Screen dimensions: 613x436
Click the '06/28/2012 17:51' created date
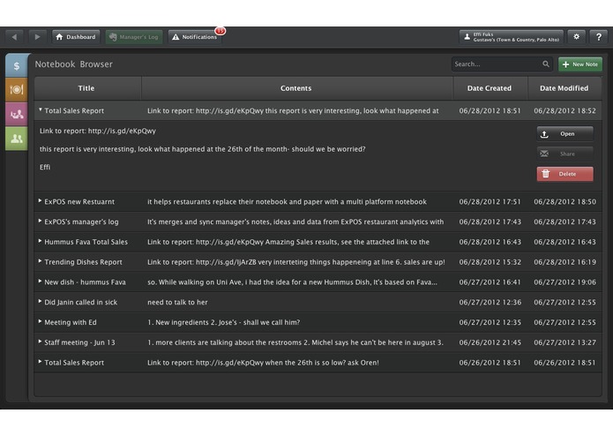pos(490,202)
